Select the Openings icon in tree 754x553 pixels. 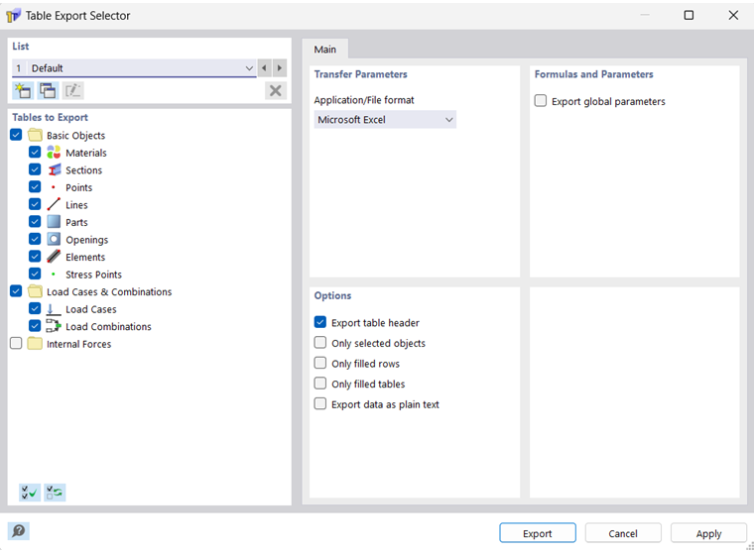click(54, 240)
